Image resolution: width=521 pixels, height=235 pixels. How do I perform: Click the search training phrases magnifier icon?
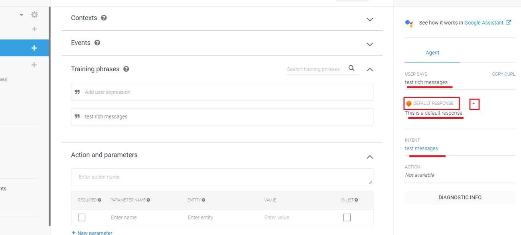(x=351, y=68)
